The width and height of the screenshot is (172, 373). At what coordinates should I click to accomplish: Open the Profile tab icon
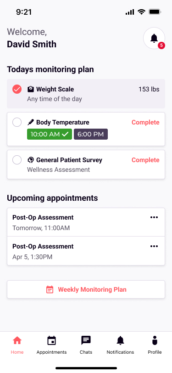(x=155, y=341)
